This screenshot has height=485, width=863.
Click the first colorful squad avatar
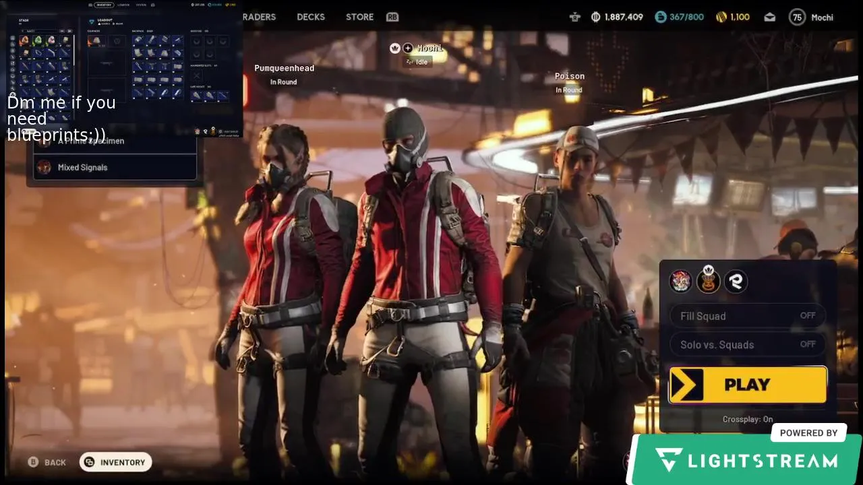pos(680,281)
